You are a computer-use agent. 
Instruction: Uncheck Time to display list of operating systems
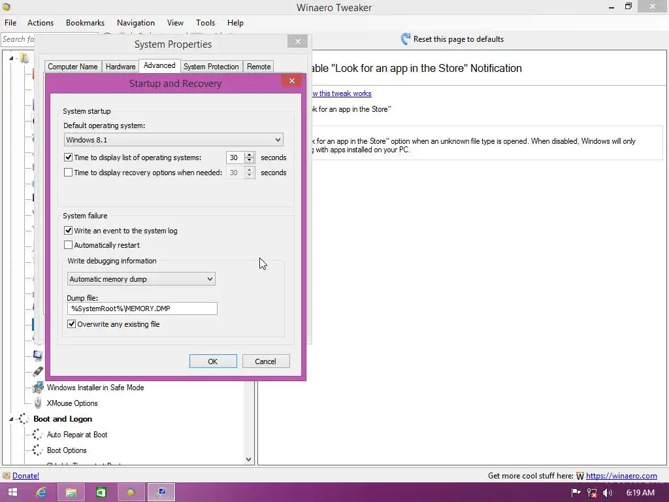pos(68,157)
